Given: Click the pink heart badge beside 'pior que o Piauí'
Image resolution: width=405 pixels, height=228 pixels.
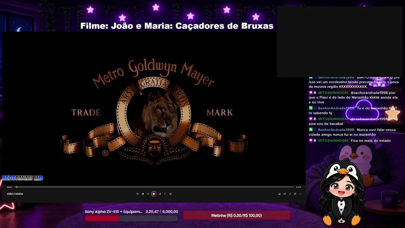Looking at the screenshot, I should pos(311,93).
